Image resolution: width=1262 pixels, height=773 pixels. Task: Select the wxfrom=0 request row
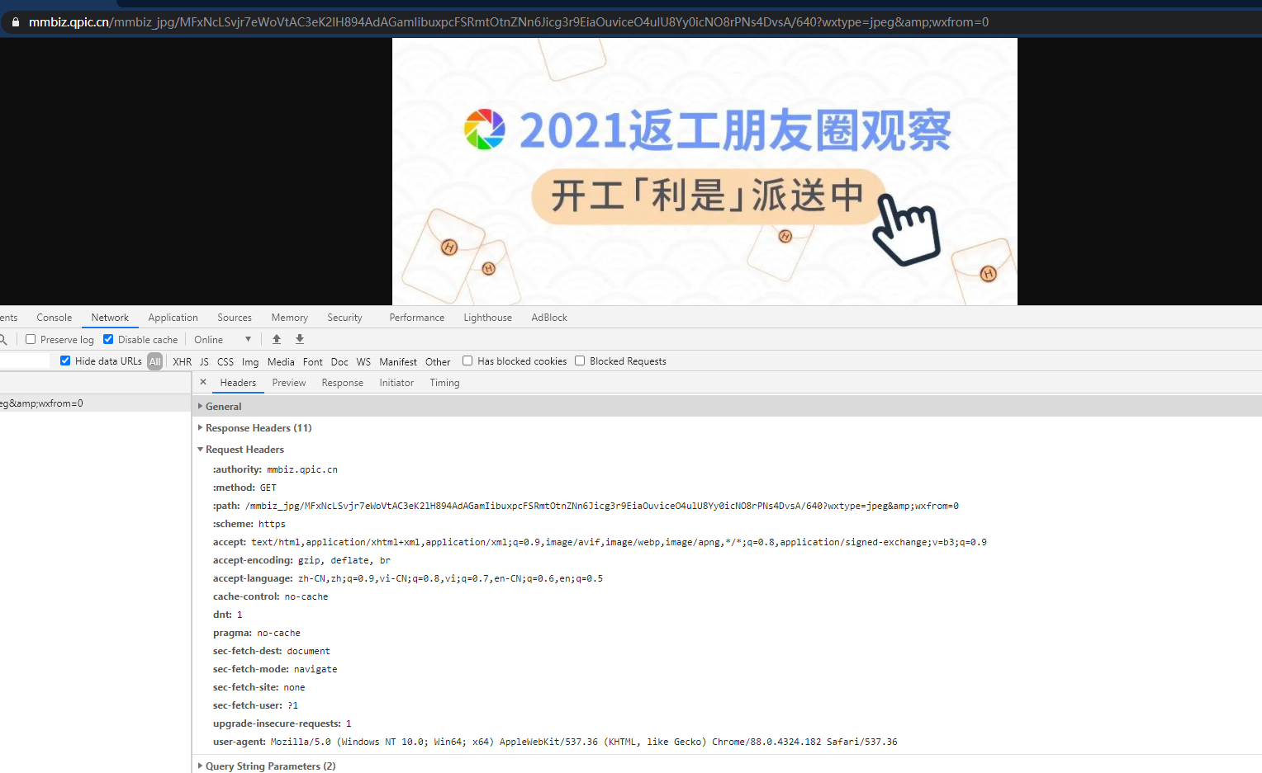point(95,403)
